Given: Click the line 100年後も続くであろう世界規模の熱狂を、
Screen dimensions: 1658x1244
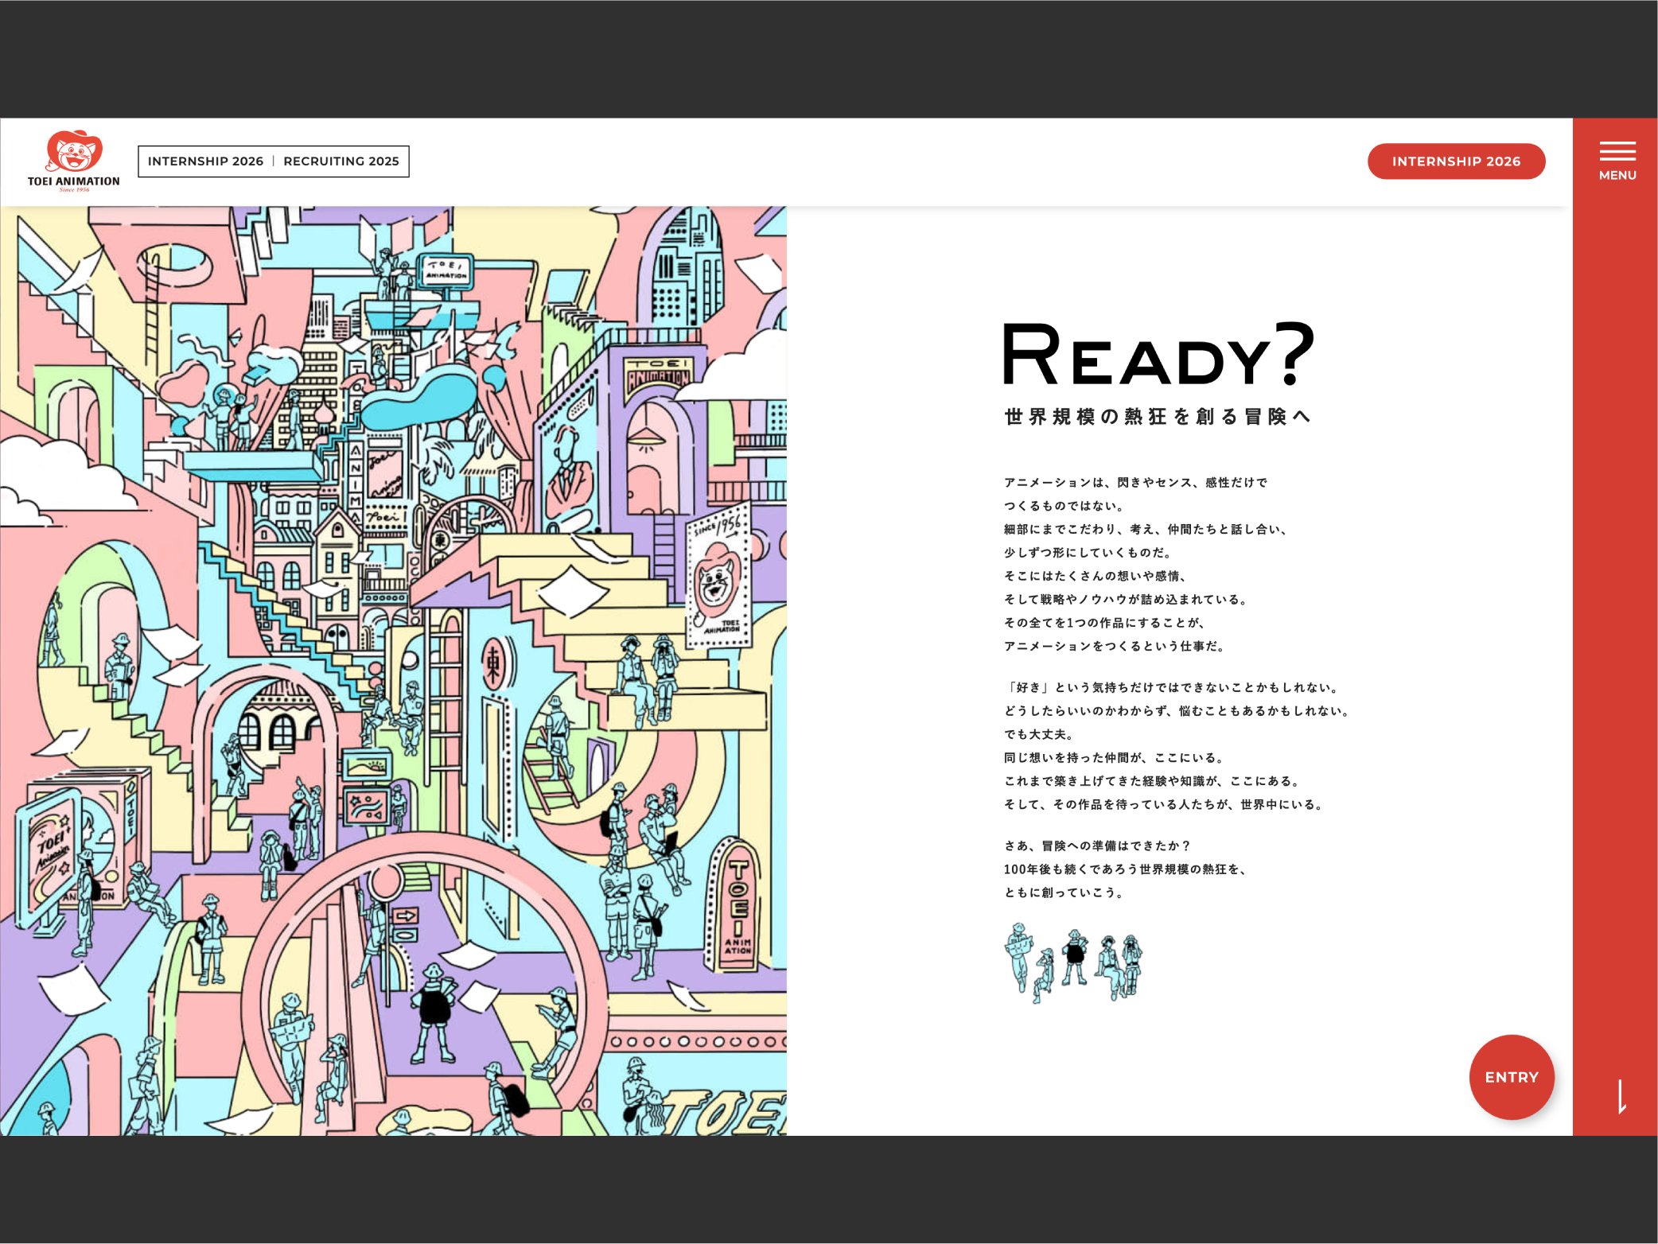Looking at the screenshot, I should [1126, 869].
